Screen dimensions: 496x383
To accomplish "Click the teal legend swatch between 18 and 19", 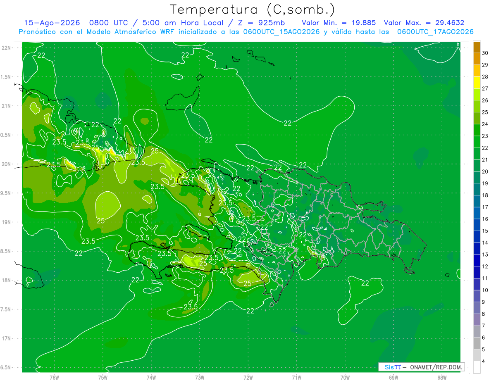I will coord(477,189).
